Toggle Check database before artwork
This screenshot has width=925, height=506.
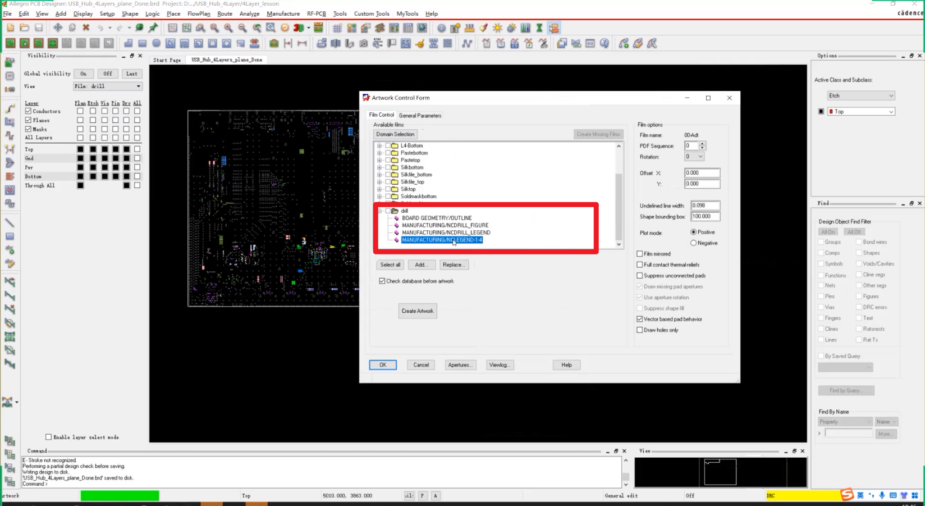382,281
